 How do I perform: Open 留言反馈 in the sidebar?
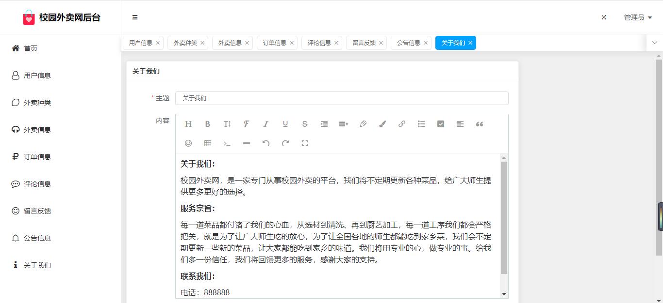(x=37, y=211)
